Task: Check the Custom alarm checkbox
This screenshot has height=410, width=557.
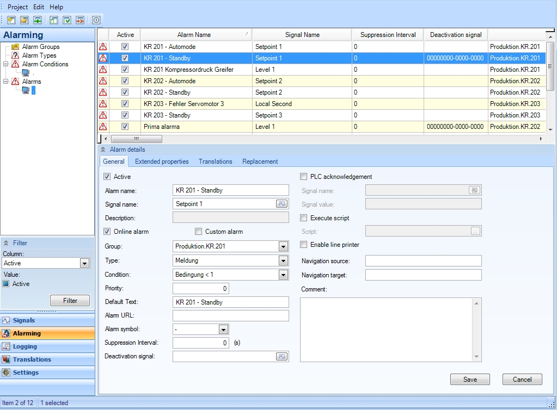Action: tap(199, 232)
